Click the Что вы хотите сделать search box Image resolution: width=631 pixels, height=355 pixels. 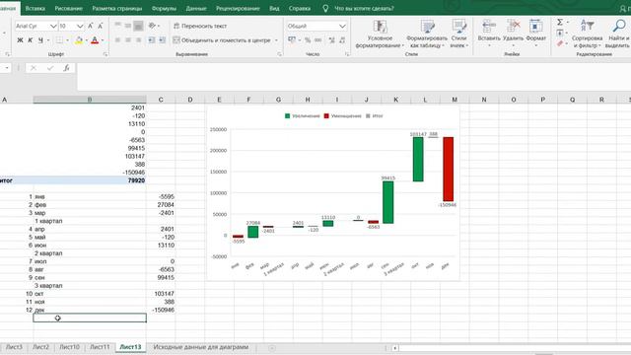click(364, 8)
